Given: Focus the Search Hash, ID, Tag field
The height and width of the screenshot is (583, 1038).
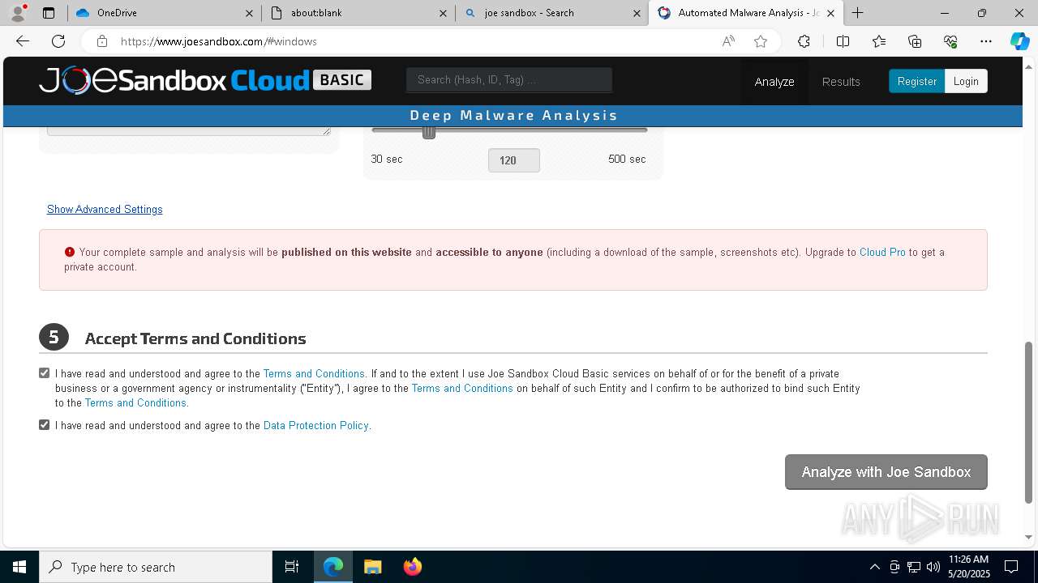Looking at the screenshot, I should point(509,79).
